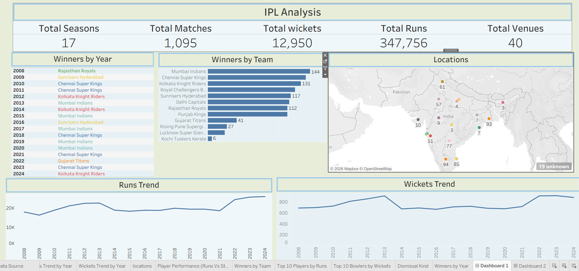Screen dimensions: 579x271
Task: Select the map point labeled 77
Action: click(x=449, y=141)
